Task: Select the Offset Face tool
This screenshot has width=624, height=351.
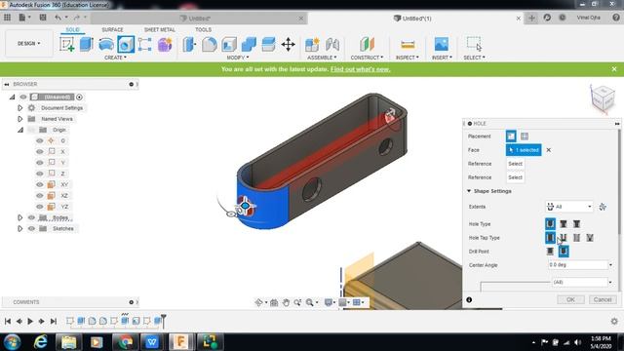Action: [x=269, y=44]
